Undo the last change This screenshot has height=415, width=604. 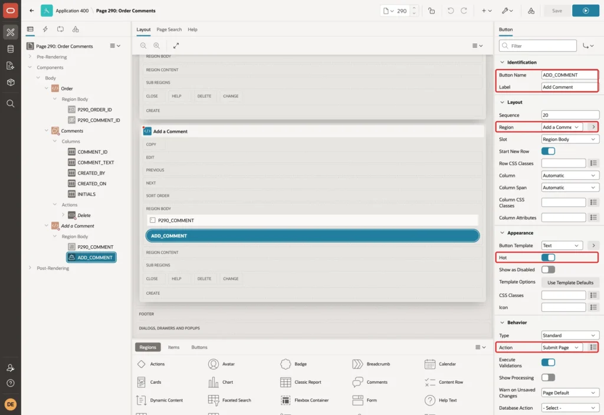click(x=450, y=11)
